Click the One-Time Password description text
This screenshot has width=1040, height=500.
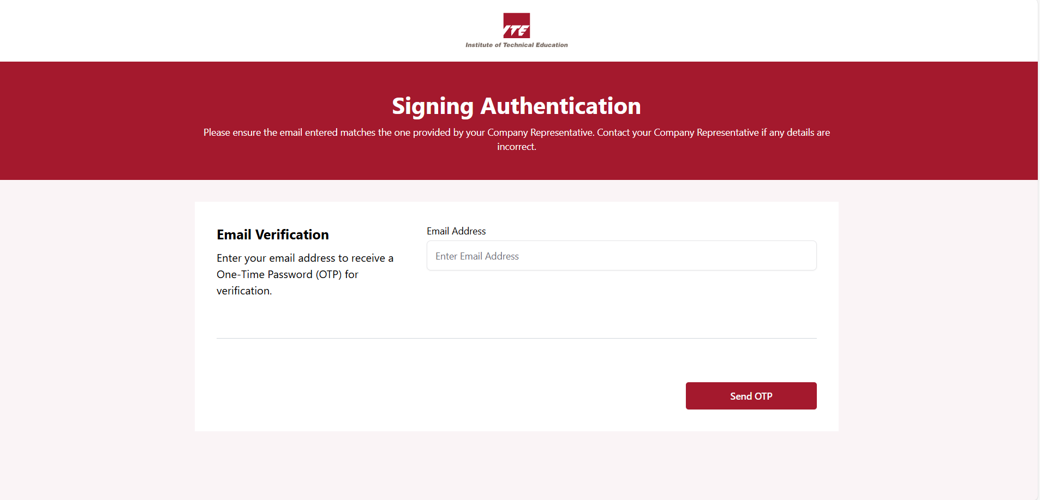[287, 274]
